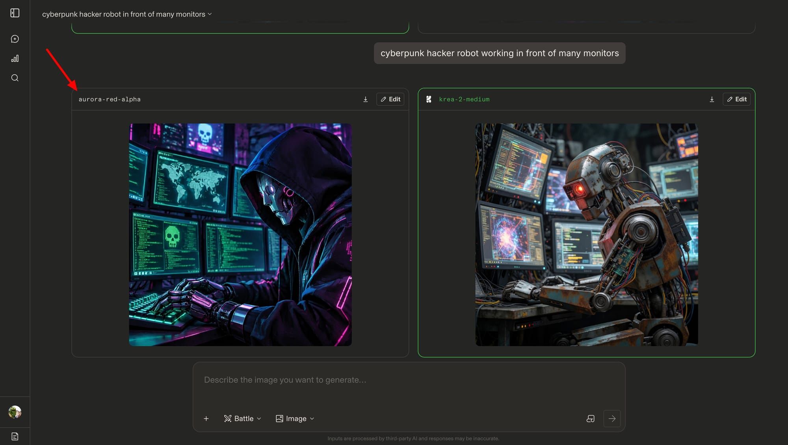This screenshot has height=445, width=788.
Task: Download the aurora-red-alpha image
Action: click(x=366, y=99)
